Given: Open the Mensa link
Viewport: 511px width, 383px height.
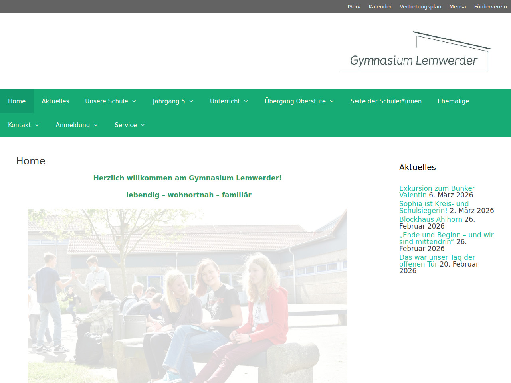Looking at the screenshot, I should [x=458, y=7].
